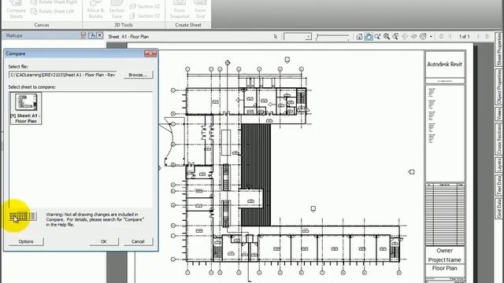
Task: Click the large thumbnails view icon
Action: [23, 216]
